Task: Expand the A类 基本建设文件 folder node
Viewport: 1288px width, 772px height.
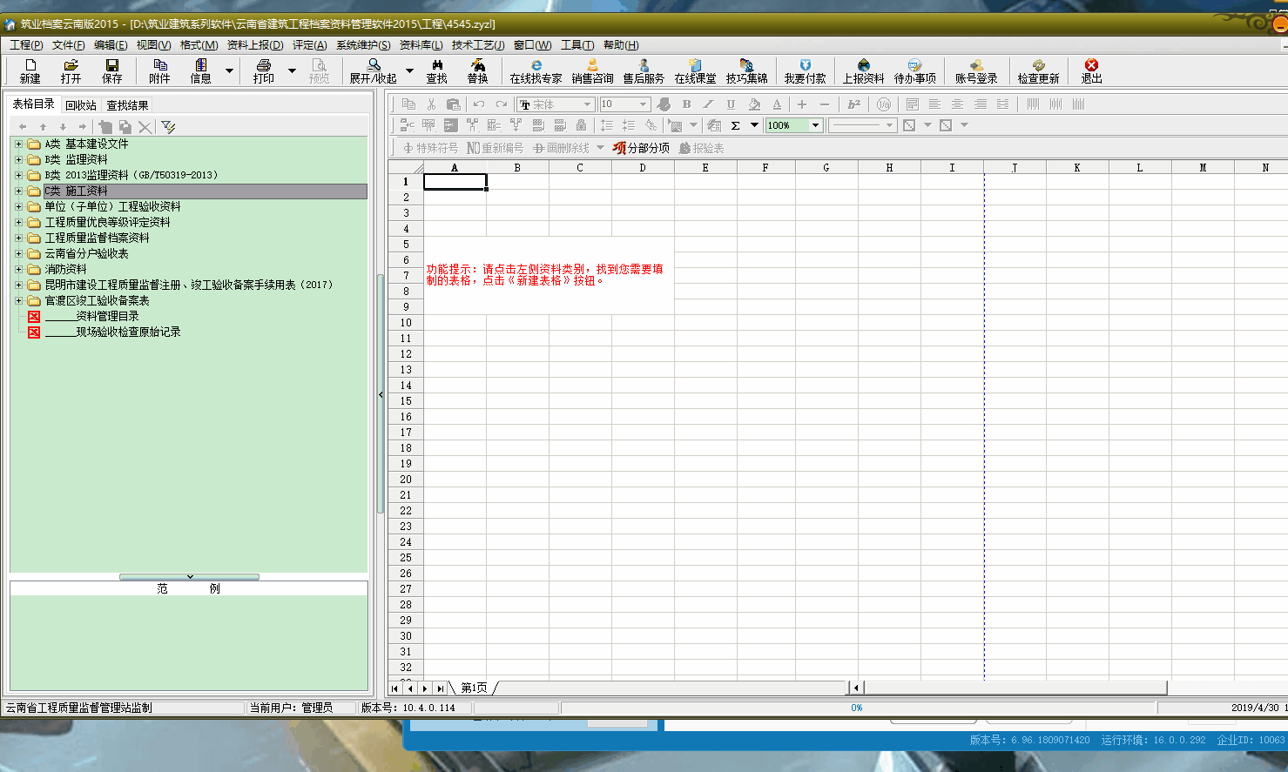Action: point(18,144)
